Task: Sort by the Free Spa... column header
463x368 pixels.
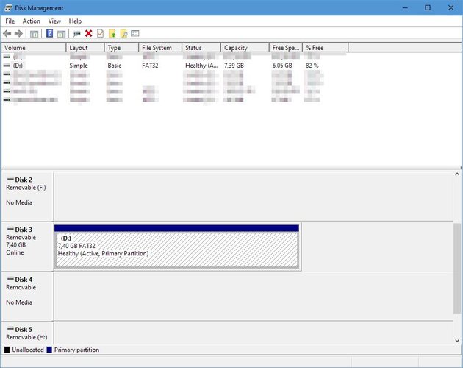Action: click(286, 48)
